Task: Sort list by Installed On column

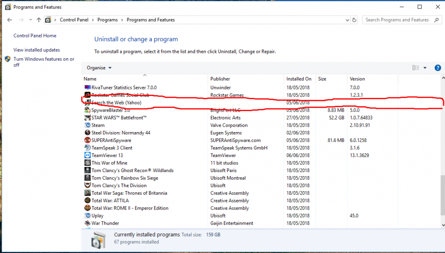Action: pos(299,79)
